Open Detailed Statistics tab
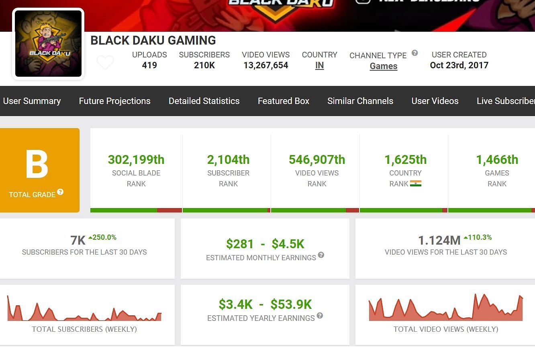The image size is (535, 347). click(204, 101)
